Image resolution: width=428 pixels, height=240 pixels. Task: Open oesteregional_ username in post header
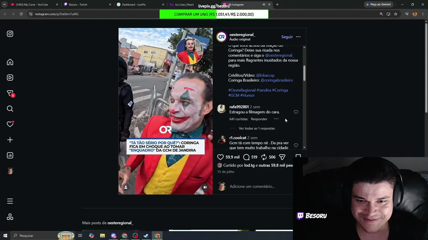pyautogui.click(x=242, y=35)
